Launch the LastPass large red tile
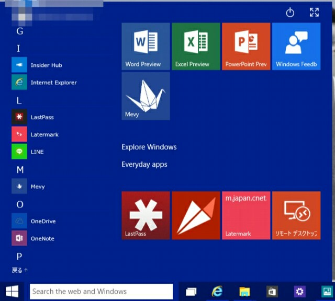 [x=146, y=215]
